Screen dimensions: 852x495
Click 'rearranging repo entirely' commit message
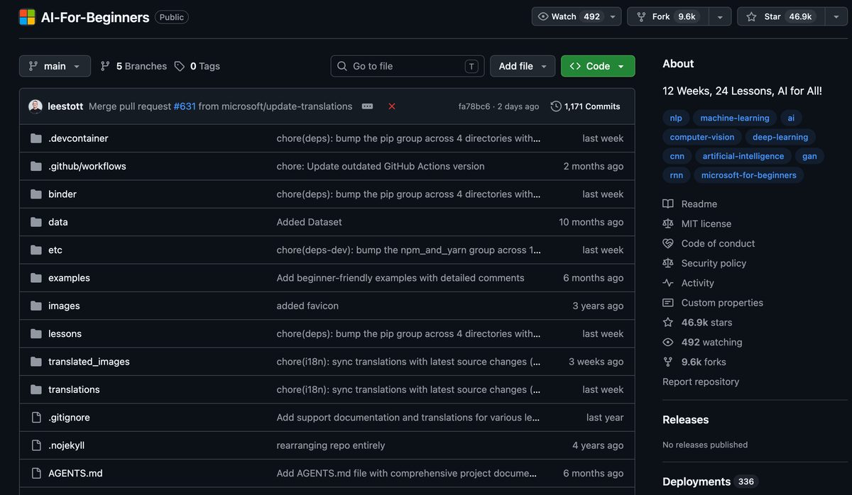click(x=331, y=445)
